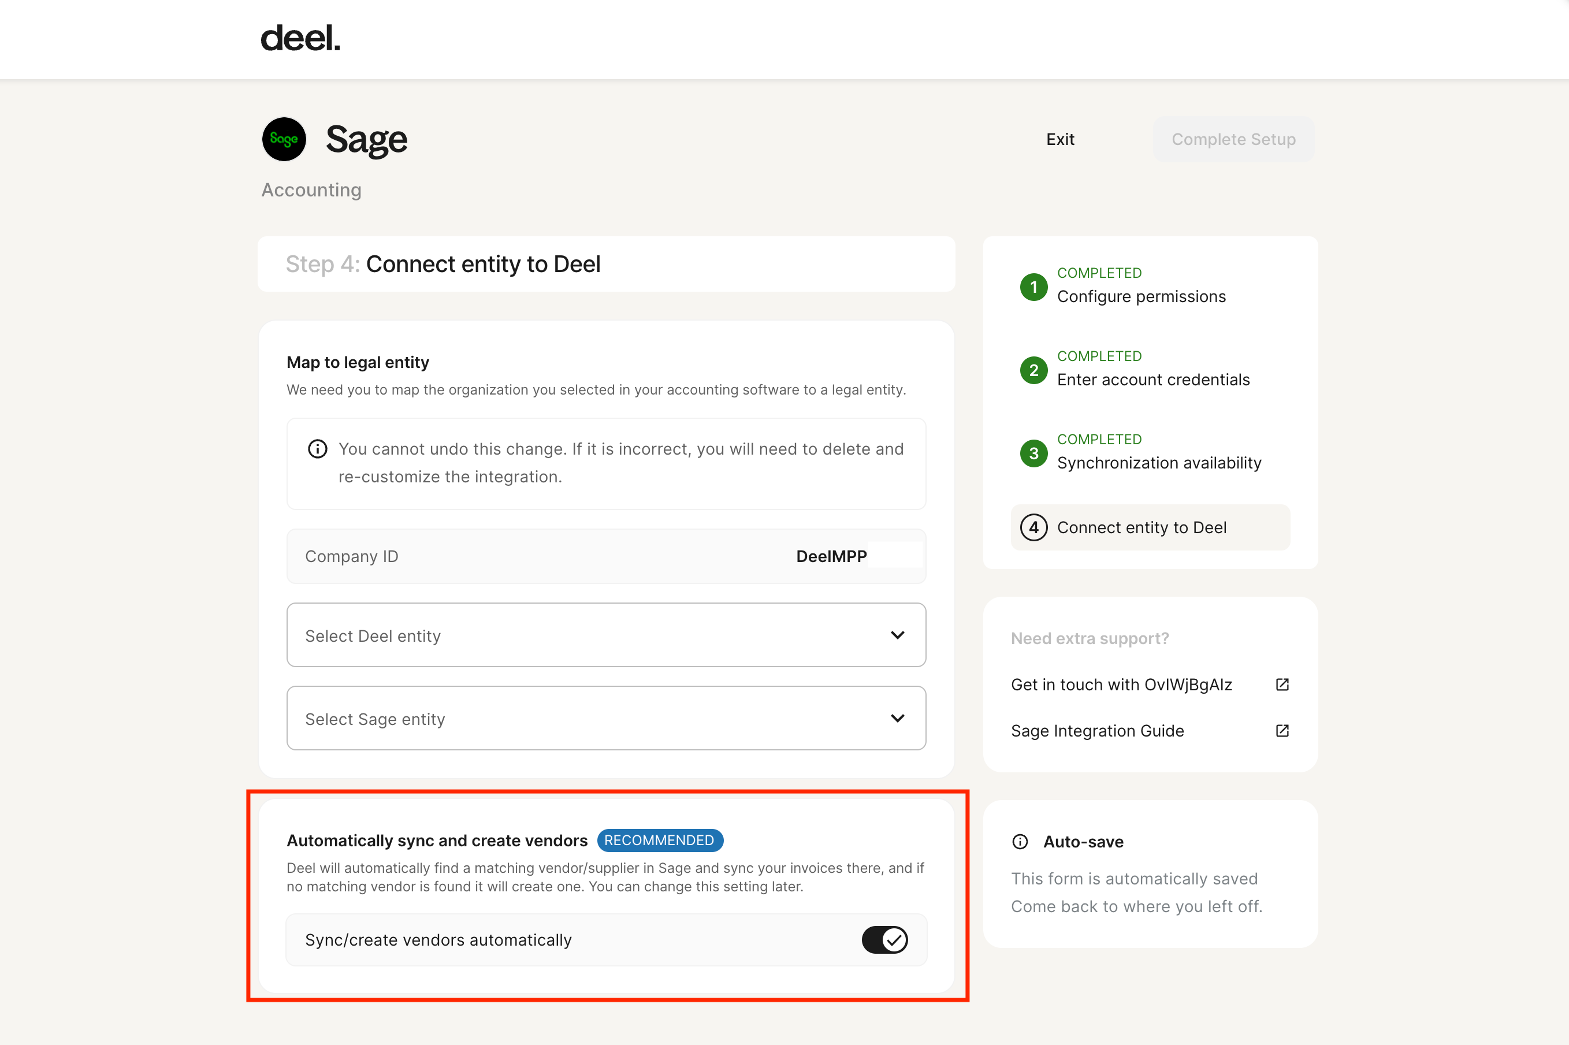Click the chevron arrow in Deel entity field
The image size is (1569, 1045).
pyautogui.click(x=898, y=635)
